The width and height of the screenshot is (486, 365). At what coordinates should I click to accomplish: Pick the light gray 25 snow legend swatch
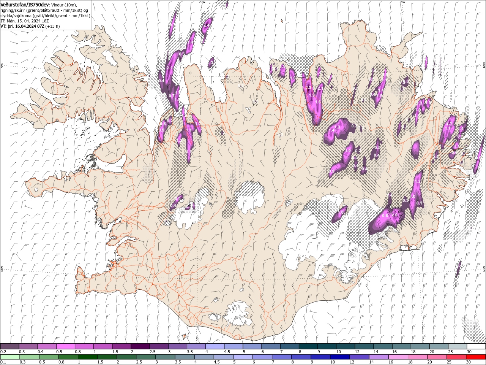(x=458, y=346)
